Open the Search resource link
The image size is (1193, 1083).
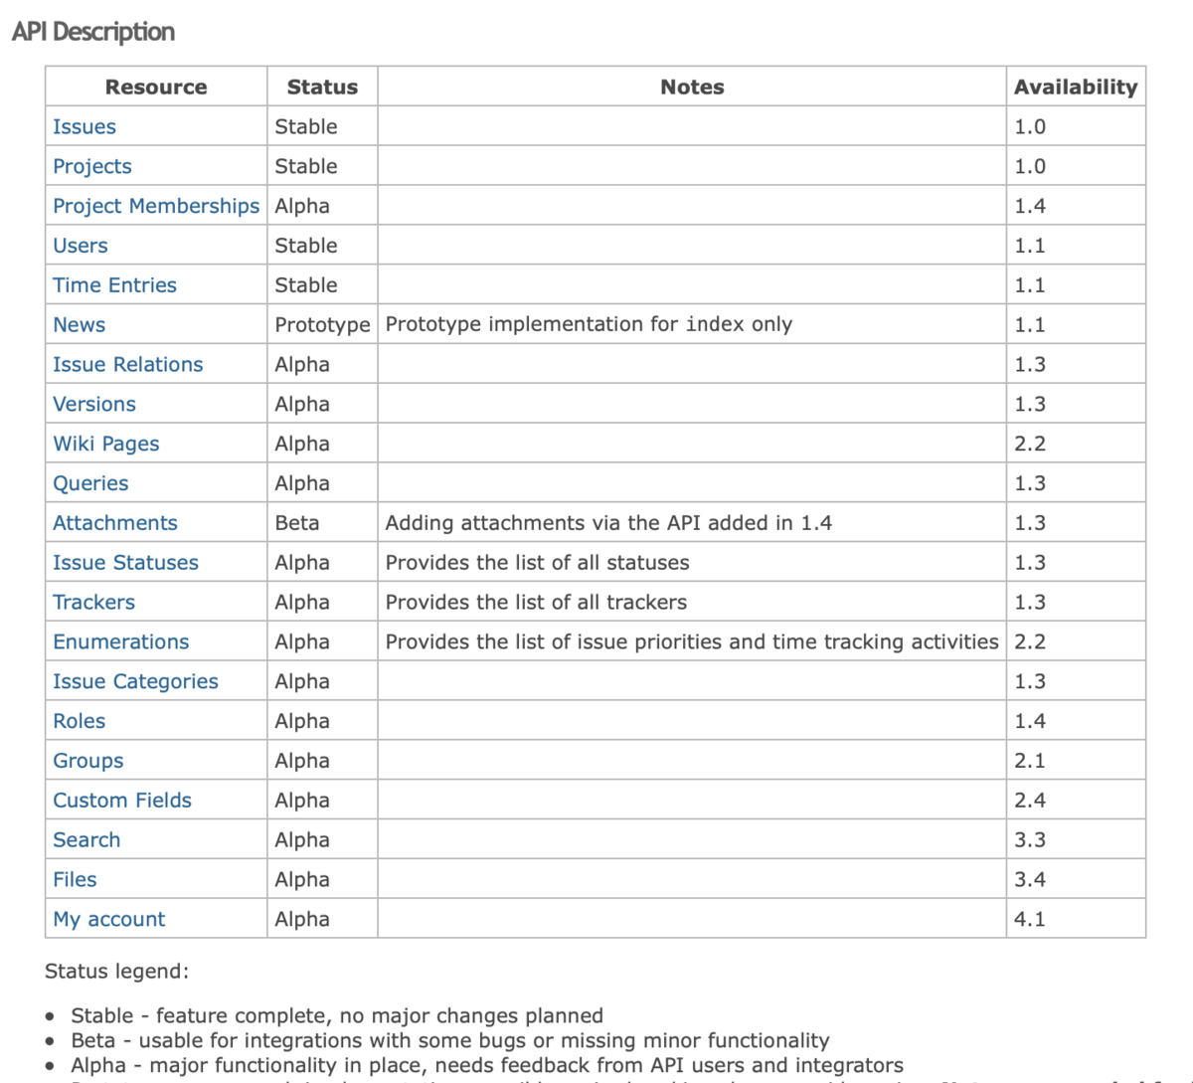pos(85,840)
